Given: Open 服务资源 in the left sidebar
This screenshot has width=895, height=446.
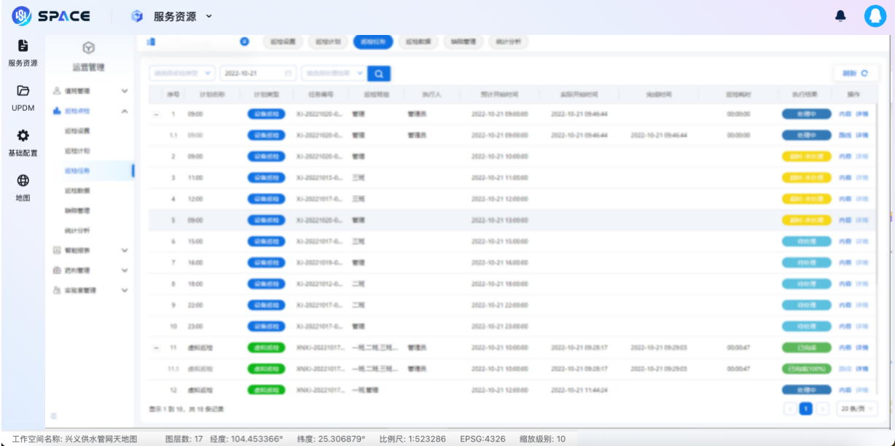Looking at the screenshot, I should 23,52.
